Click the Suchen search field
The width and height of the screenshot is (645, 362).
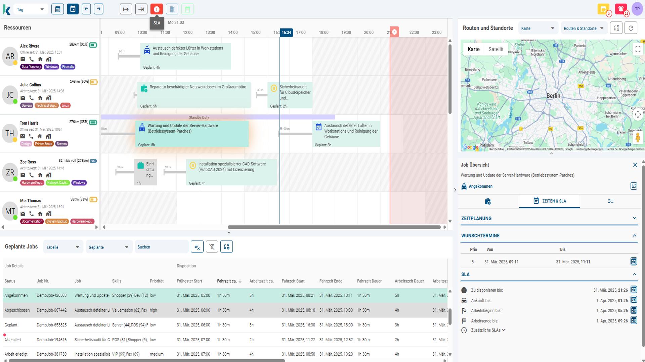(x=161, y=247)
